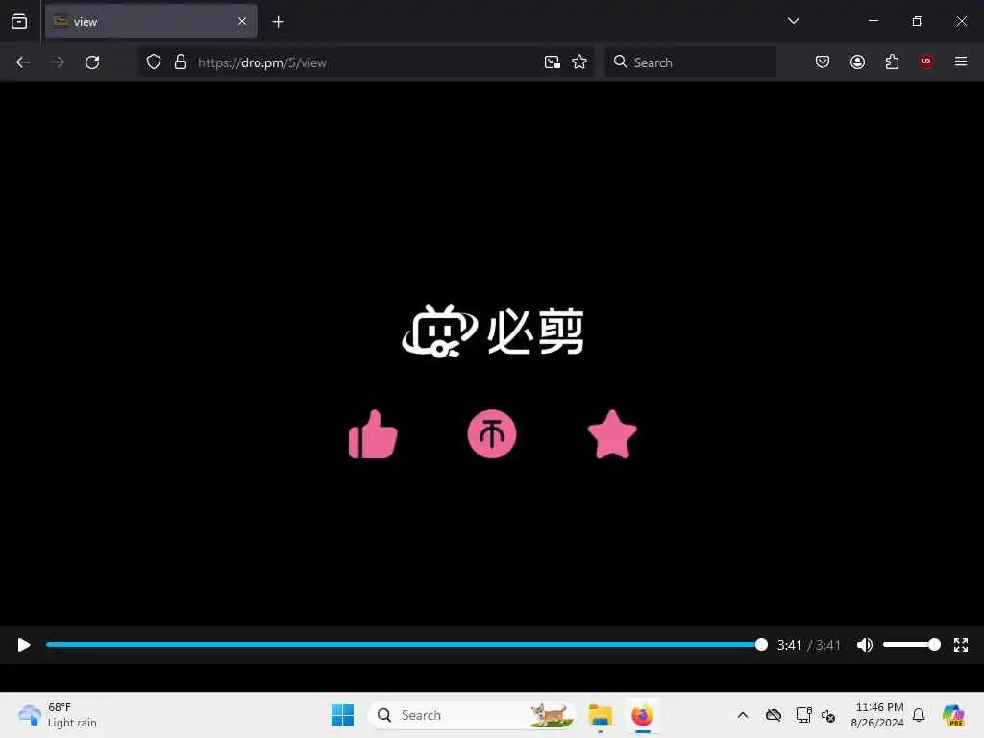The image size is (984, 738).
Task: Click the Firefox Search box
Action: [690, 62]
